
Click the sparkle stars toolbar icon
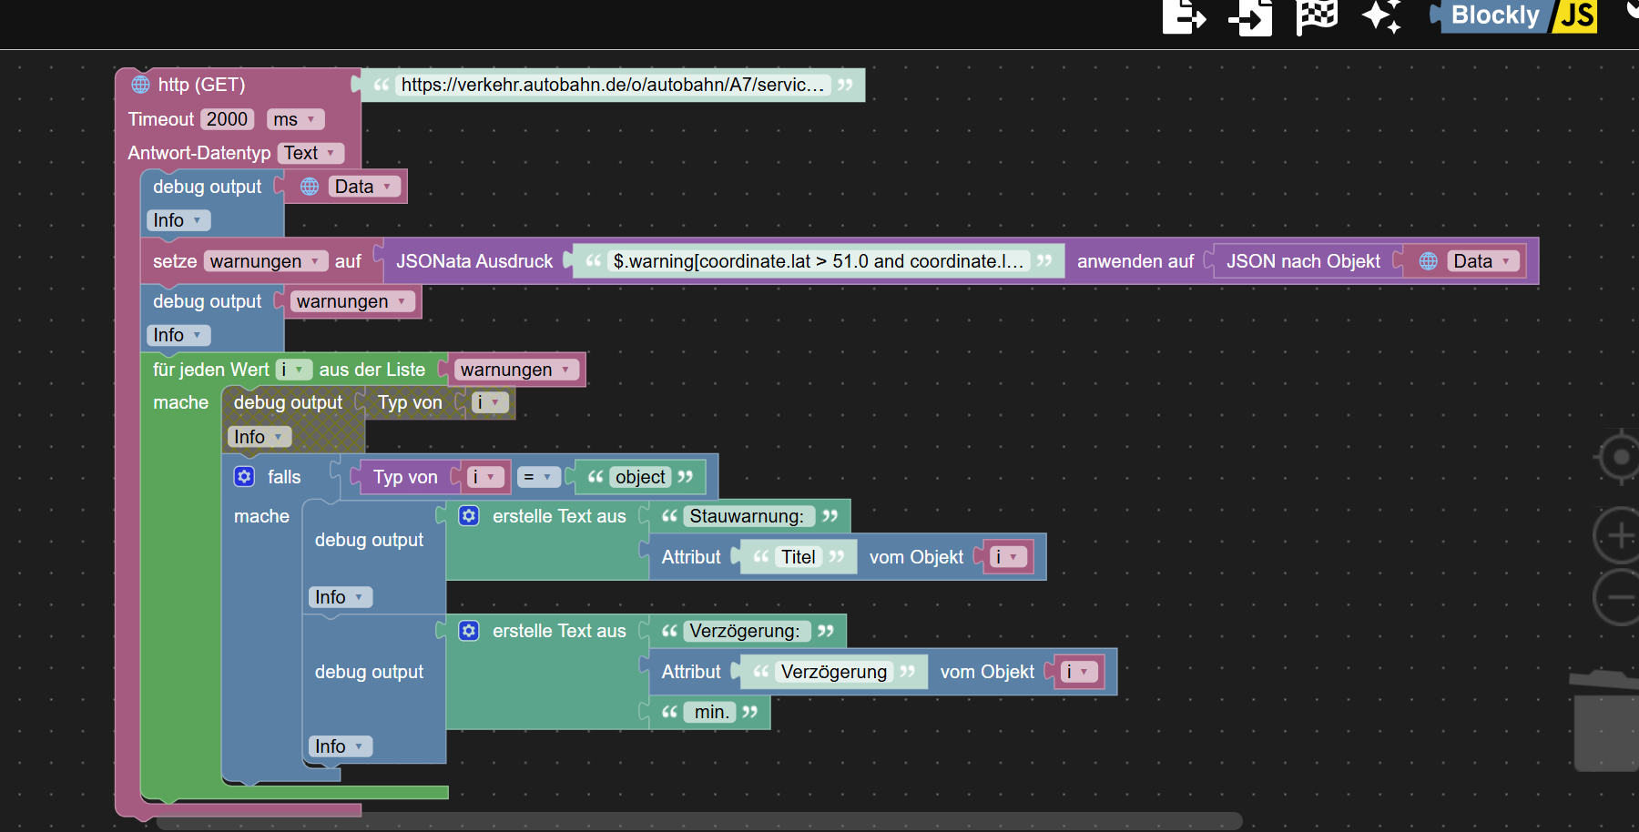[x=1381, y=16]
